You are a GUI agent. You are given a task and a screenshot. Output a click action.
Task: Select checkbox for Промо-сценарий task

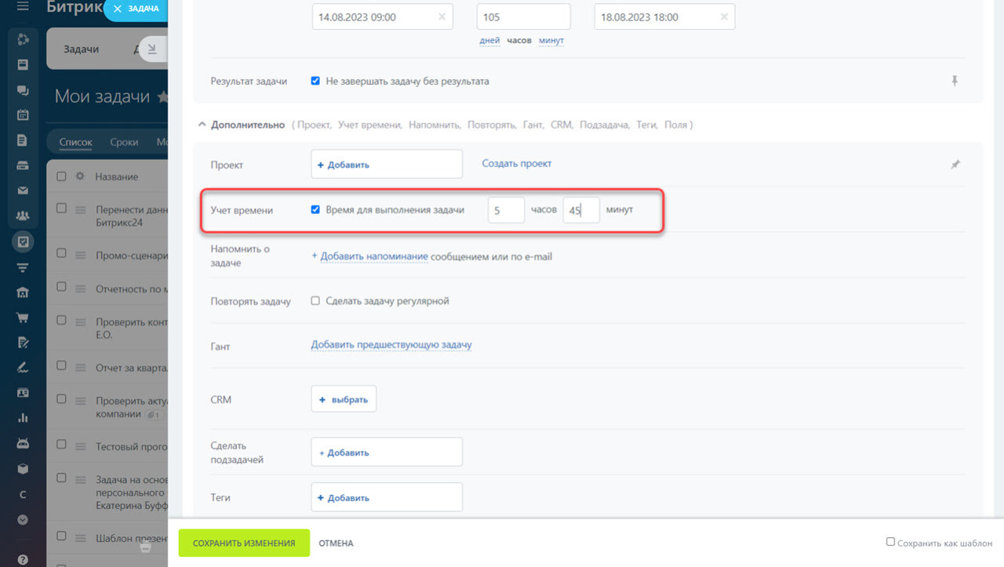pyautogui.click(x=62, y=254)
